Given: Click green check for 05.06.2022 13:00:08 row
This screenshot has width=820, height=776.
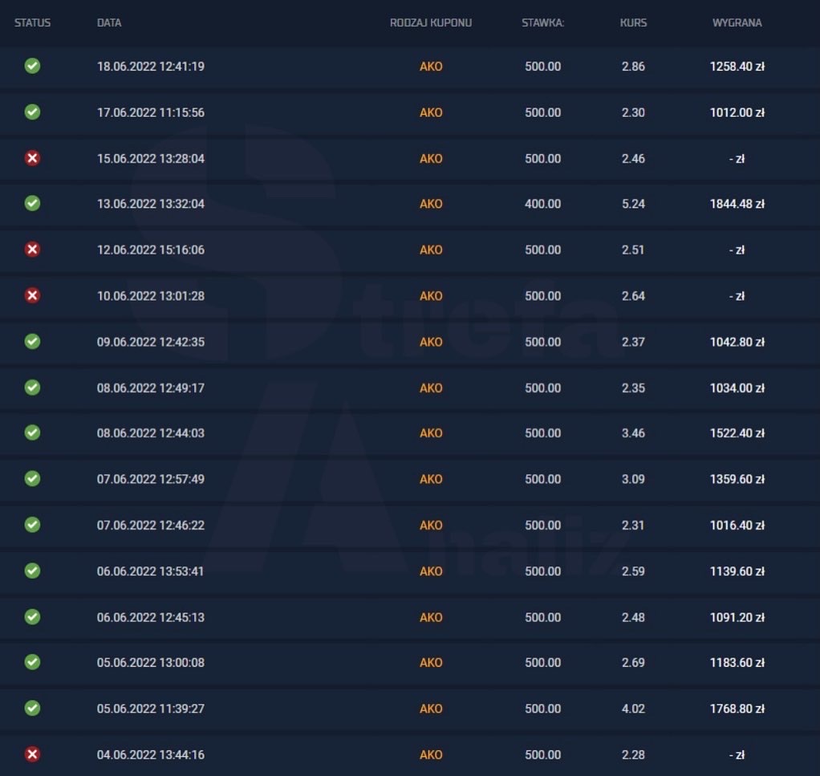Looking at the screenshot, I should pyautogui.click(x=32, y=663).
